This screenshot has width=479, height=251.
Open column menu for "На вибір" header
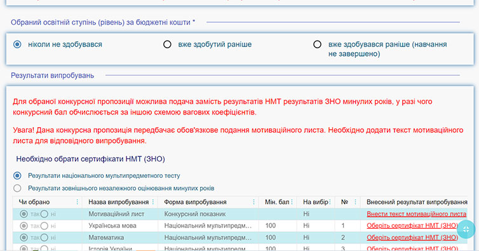(x=330, y=202)
